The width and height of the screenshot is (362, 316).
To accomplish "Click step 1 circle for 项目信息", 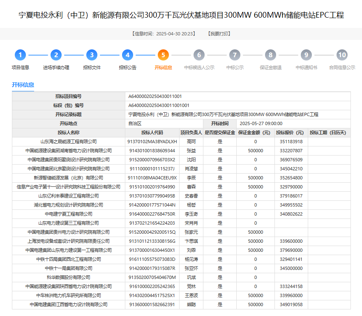I will pyautogui.click(x=20, y=55).
